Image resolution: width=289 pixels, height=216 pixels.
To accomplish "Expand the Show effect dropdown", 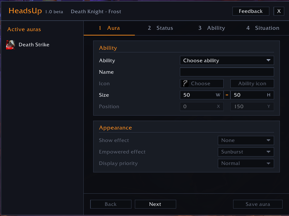I will pyautogui.click(x=246, y=140).
